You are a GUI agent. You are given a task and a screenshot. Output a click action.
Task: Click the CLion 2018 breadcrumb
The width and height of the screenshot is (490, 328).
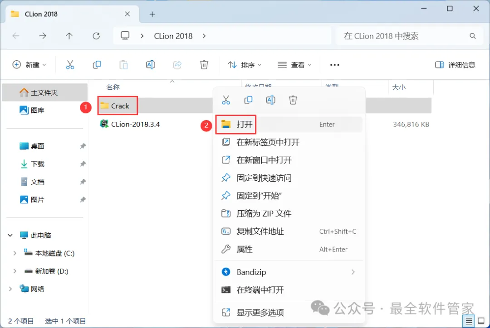click(173, 36)
